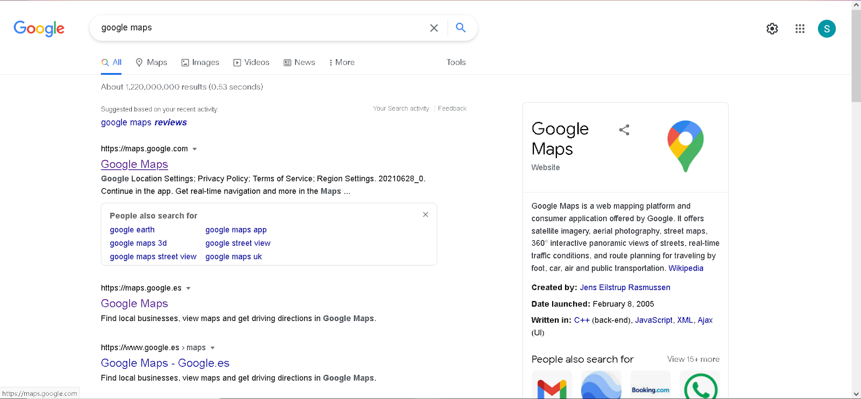Click the google maps 3d related search

tap(138, 243)
